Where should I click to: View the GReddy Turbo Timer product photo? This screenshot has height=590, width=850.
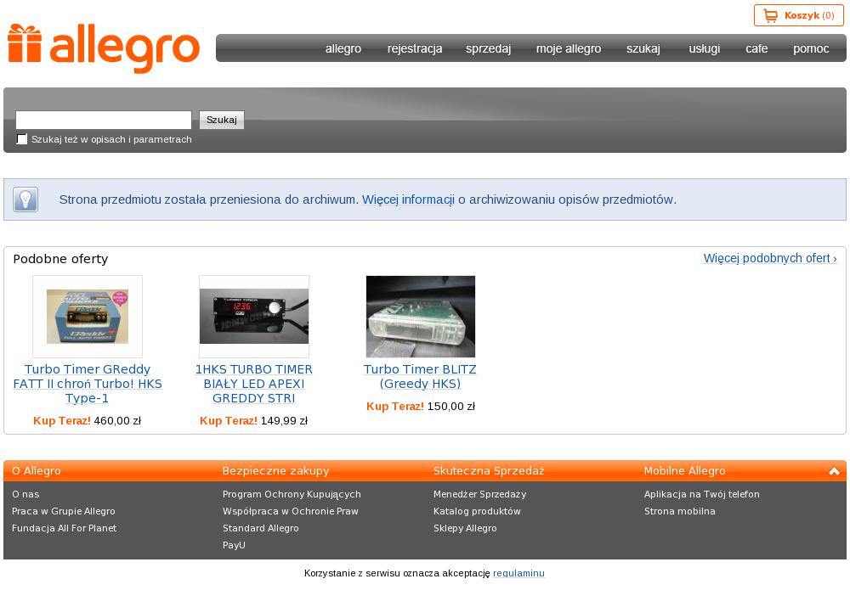[x=88, y=317]
